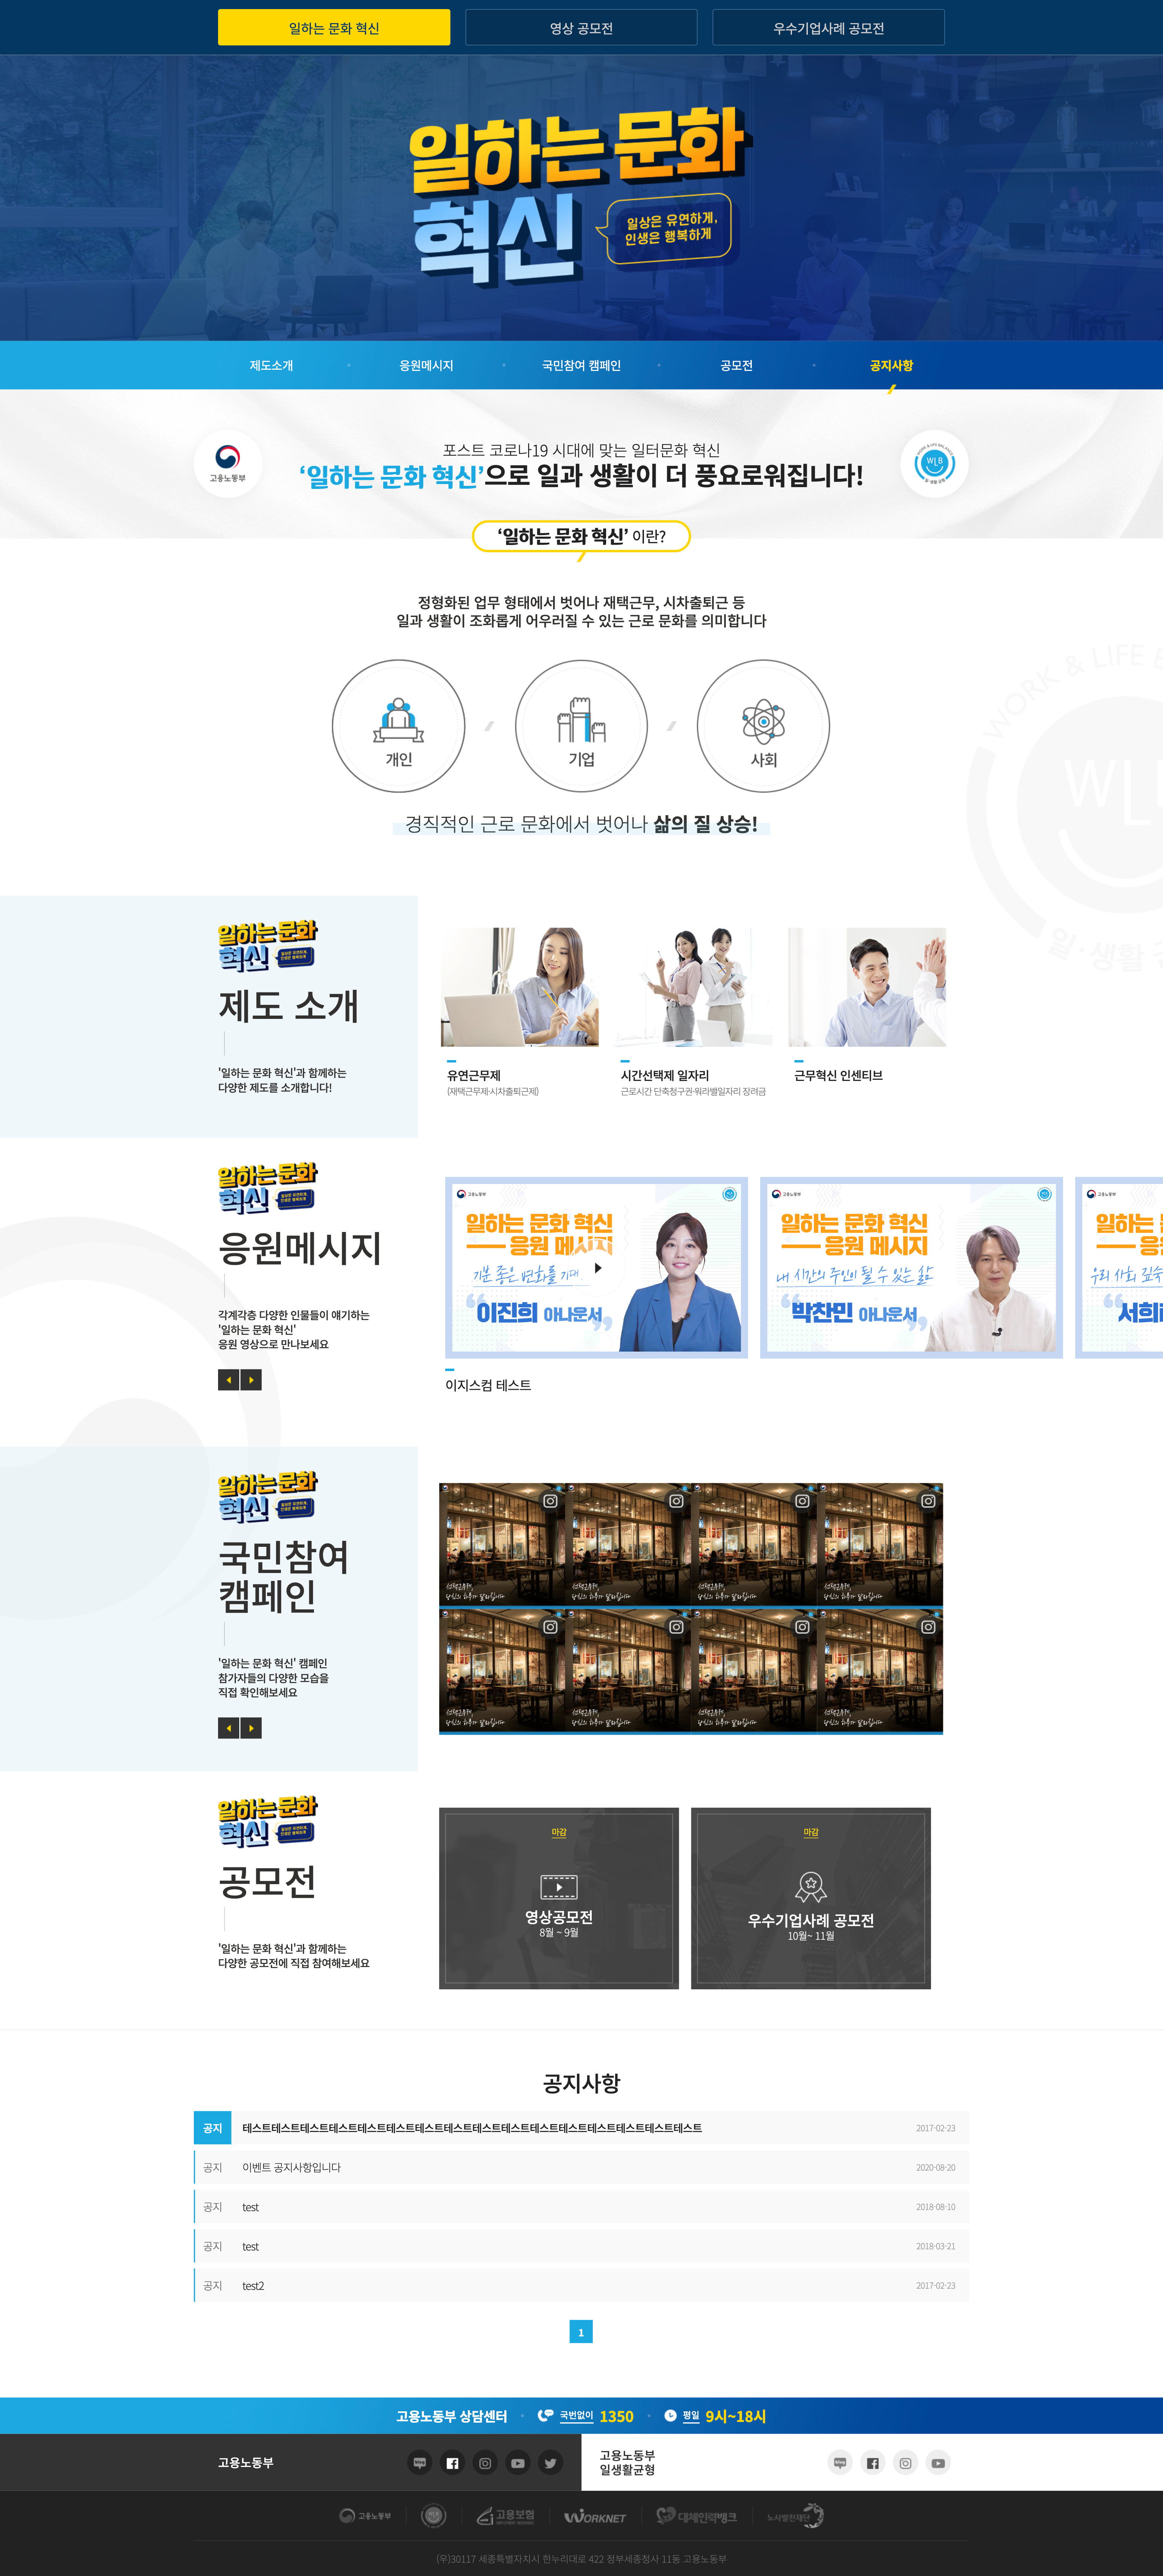The width and height of the screenshot is (1163, 2576).
Task: Open 고용노동부 Twitter icon in footer
Action: pos(550,2463)
